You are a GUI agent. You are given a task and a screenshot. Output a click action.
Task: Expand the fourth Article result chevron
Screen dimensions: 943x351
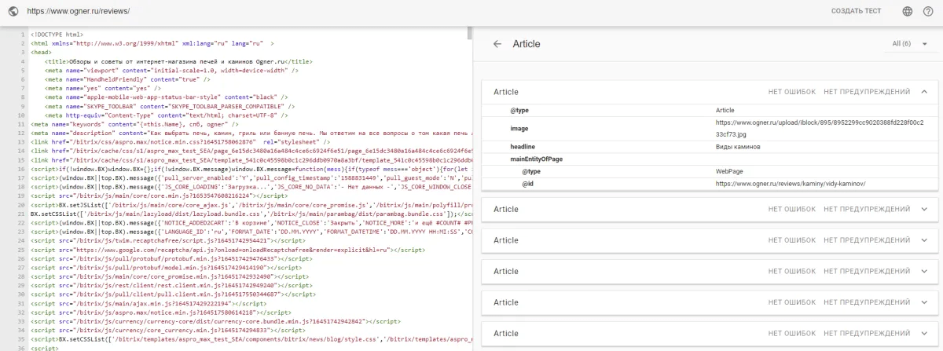point(924,272)
